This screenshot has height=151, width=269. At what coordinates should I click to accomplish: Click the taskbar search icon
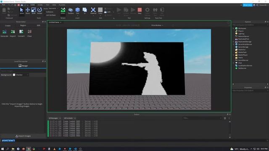(x=8, y=149)
